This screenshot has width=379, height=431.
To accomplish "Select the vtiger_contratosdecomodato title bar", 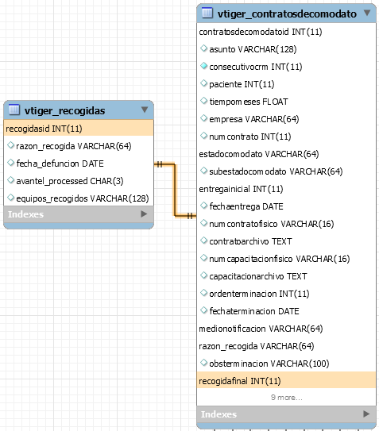I will (x=286, y=13).
